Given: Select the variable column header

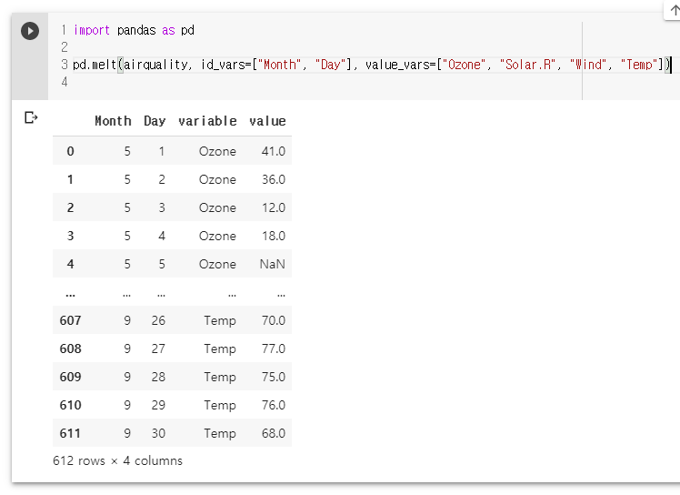Looking at the screenshot, I should [207, 121].
